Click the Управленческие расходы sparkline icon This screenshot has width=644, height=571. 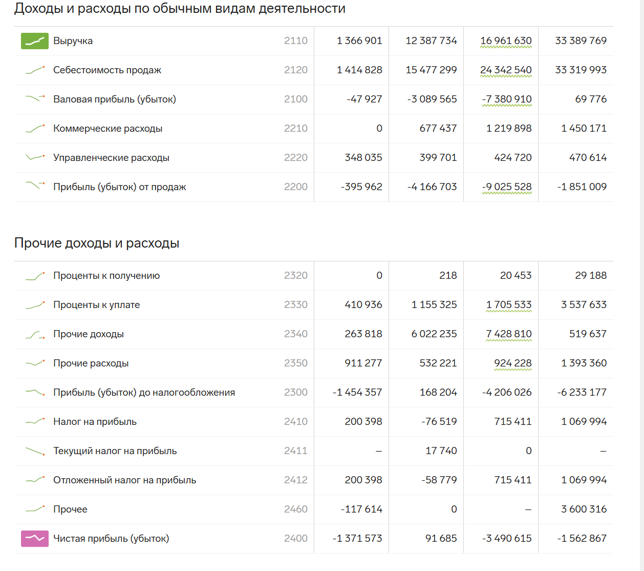point(35,158)
